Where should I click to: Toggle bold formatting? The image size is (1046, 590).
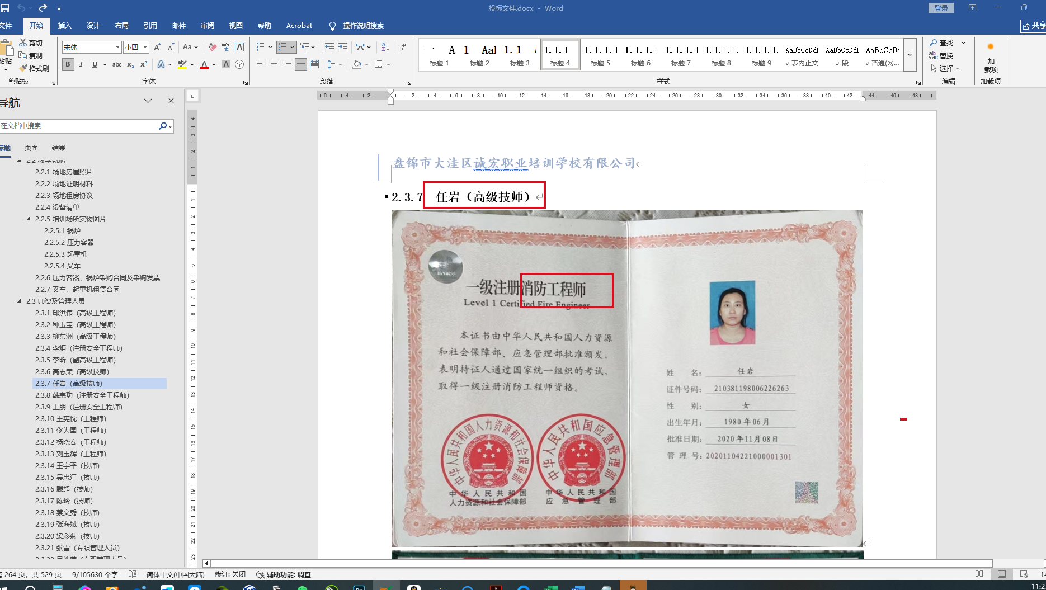[x=68, y=64]
